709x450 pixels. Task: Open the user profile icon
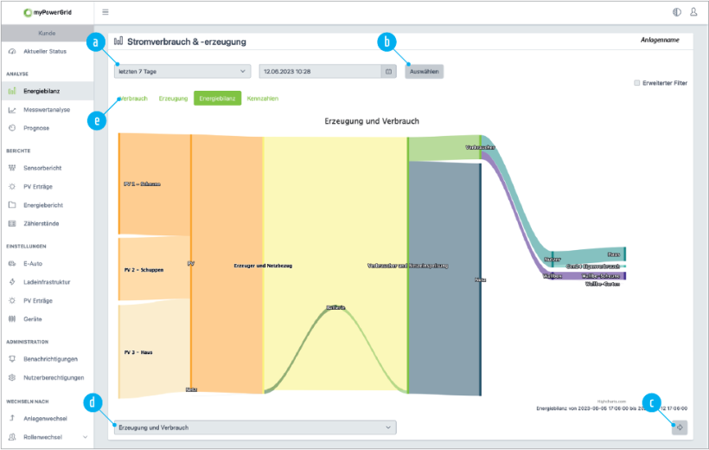coord(693,12)
